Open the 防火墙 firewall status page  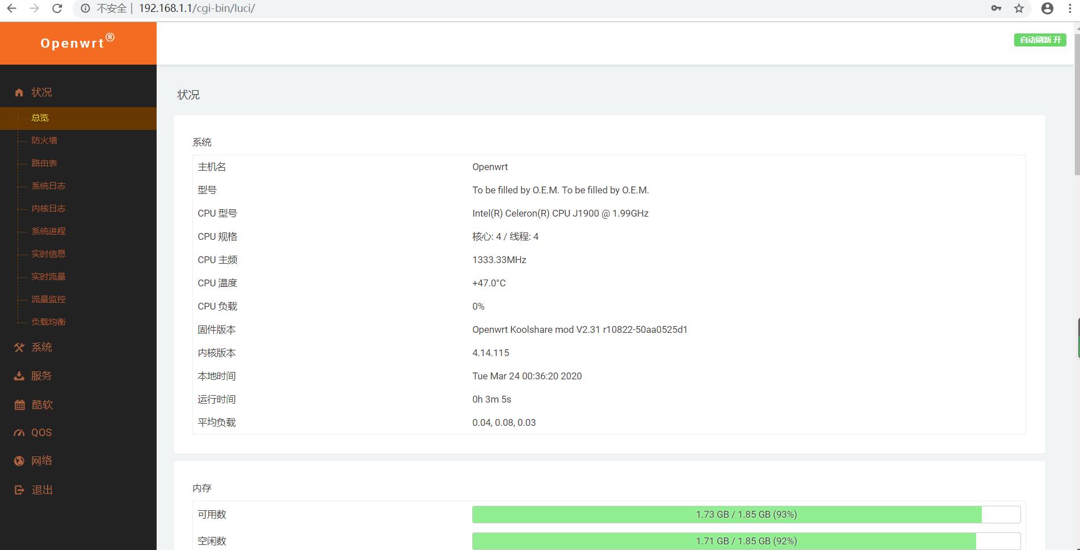[44, 141]
